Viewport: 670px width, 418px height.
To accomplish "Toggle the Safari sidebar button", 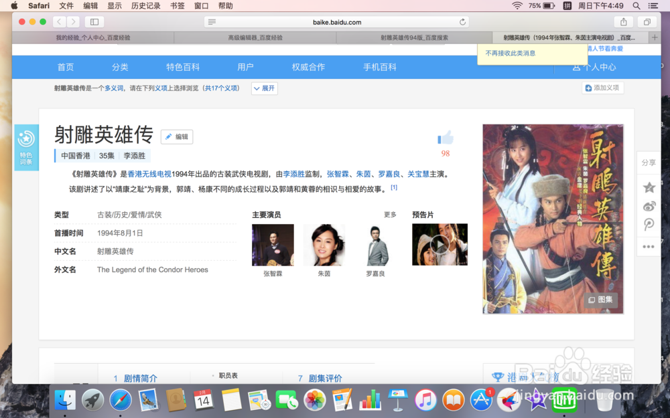I will 94,22.
